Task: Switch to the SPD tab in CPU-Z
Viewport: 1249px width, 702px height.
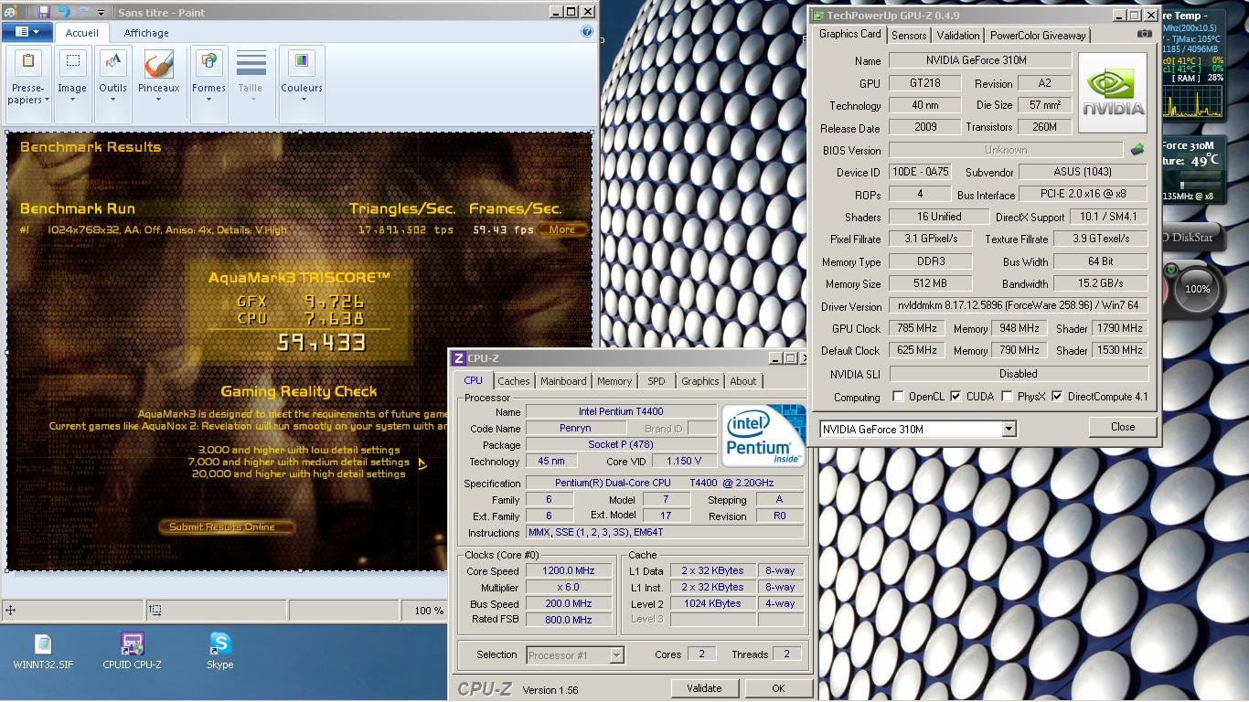Action: (657, 382)
